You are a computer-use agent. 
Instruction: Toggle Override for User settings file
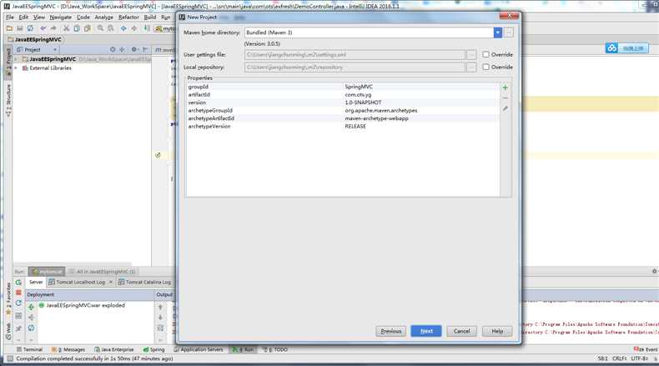click(485, 55)
